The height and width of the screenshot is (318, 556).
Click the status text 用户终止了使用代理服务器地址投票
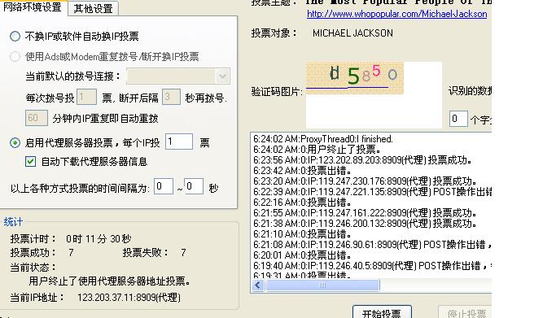point(109,281)
